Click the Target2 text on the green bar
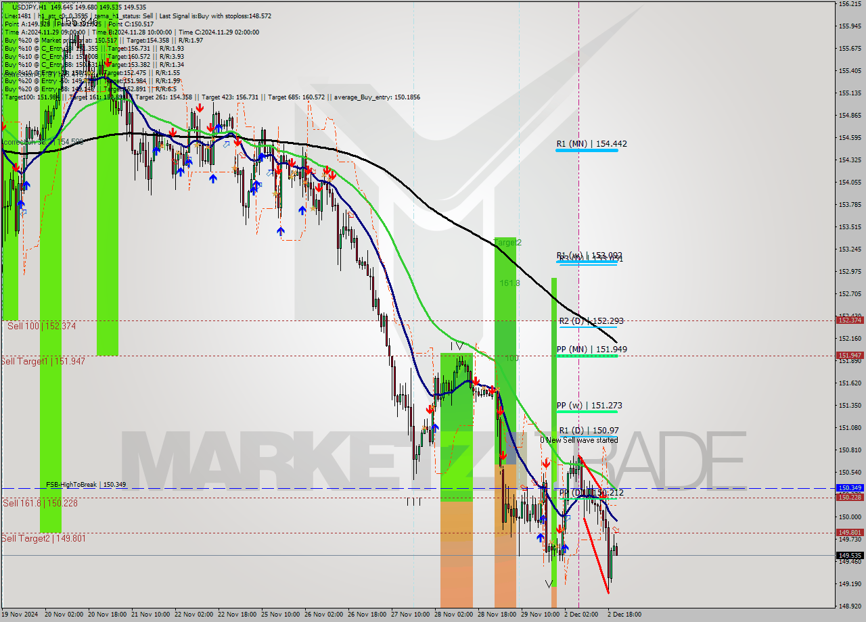 pos(507,242)
